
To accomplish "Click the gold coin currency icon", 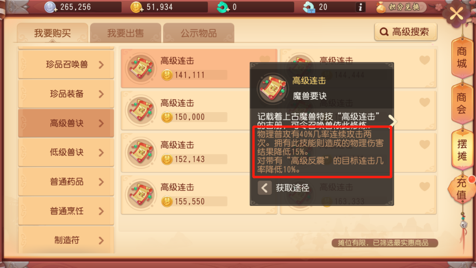I will [136, 7].
